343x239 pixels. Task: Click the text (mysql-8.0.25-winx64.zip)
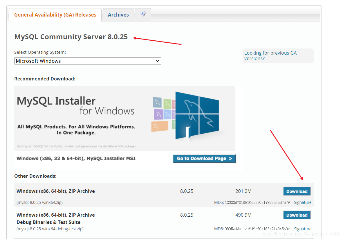[39, 202]
